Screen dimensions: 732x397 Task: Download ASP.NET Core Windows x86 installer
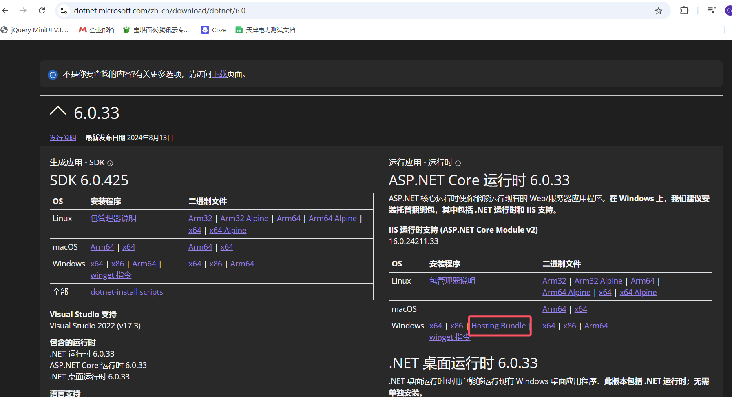click(x=457, y=326)
